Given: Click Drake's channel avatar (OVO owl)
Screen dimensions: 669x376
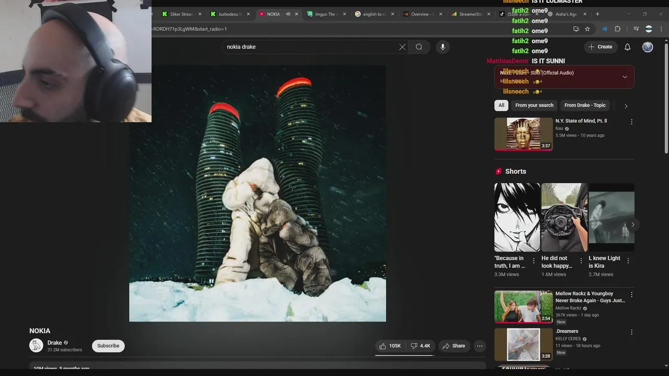Looking at the screenshot, I should point(36,346).
